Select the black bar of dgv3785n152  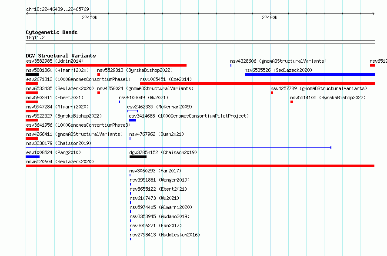tap(138, 157)
